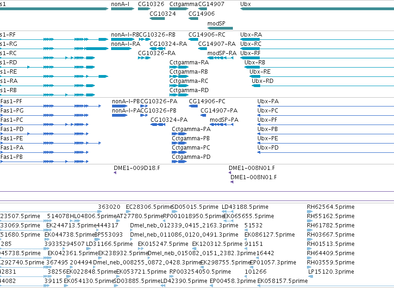
Task: Click the CG10324-PA protein label
Action: [x=169, y=120]
